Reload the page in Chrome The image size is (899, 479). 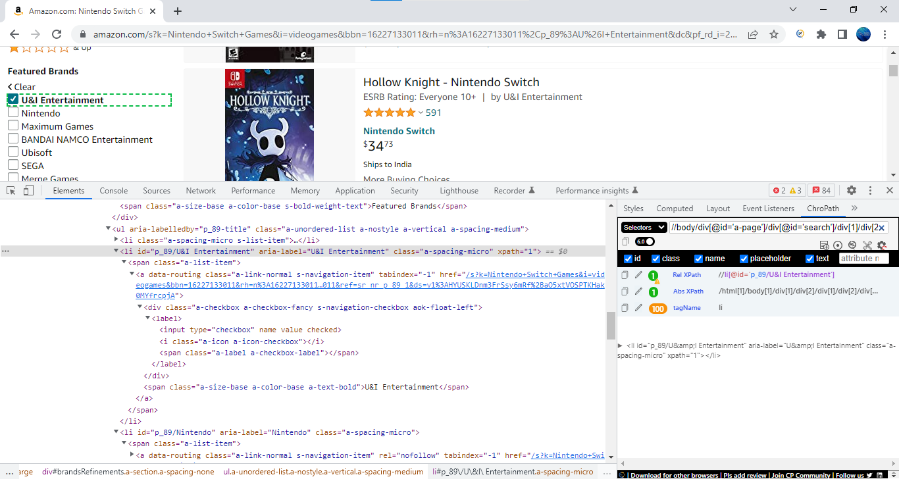(57, 34)
